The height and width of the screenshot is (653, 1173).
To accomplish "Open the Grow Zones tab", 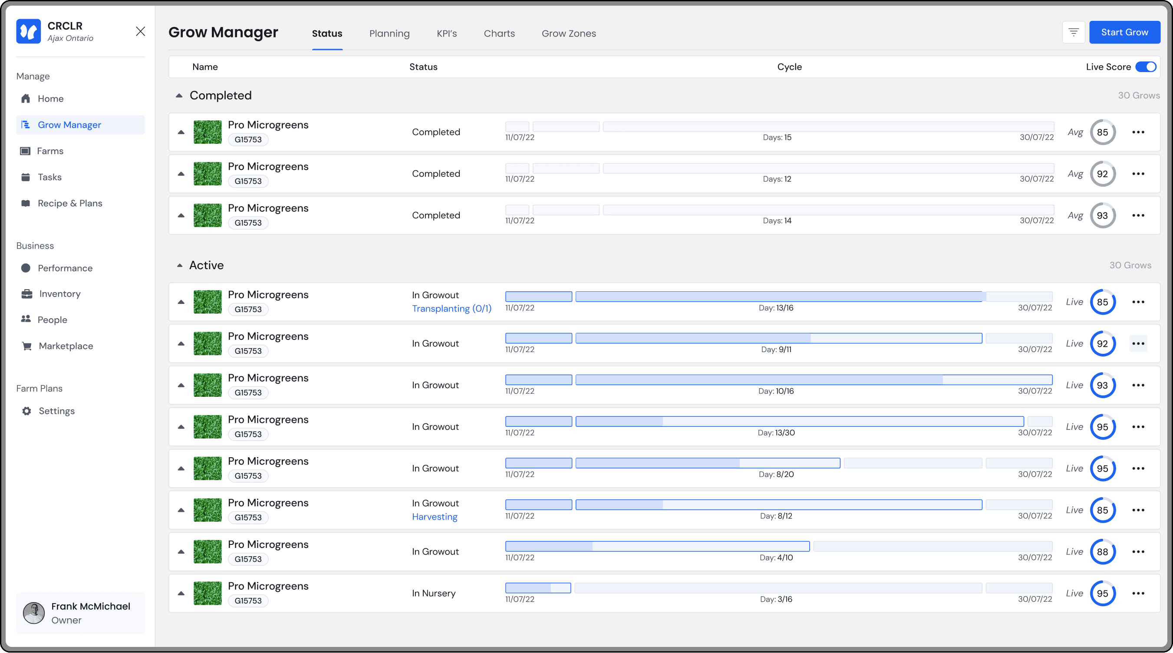I will (568, 34).
